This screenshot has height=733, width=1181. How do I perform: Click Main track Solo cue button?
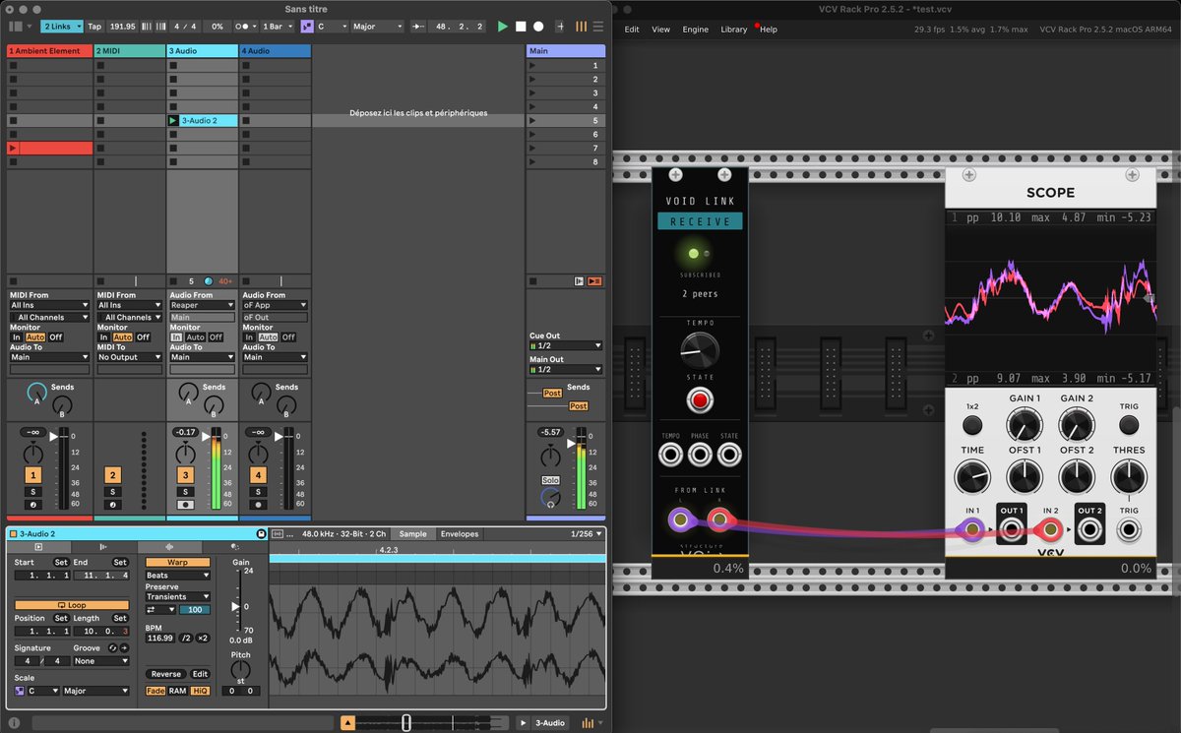coord(550,480)
